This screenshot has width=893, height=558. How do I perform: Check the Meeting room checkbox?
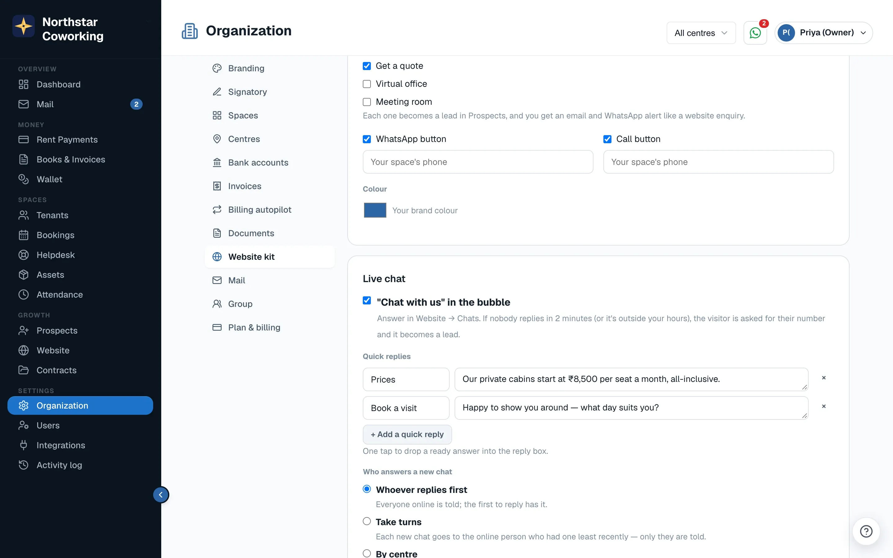(x=367, y=102)
